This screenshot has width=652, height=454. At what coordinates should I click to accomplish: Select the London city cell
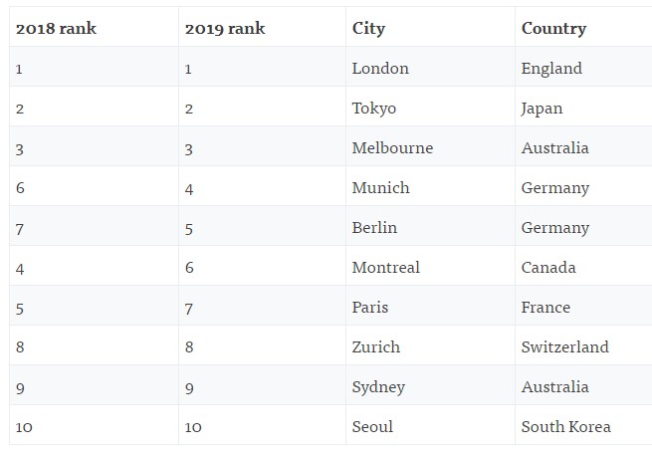tap(380, 69)
